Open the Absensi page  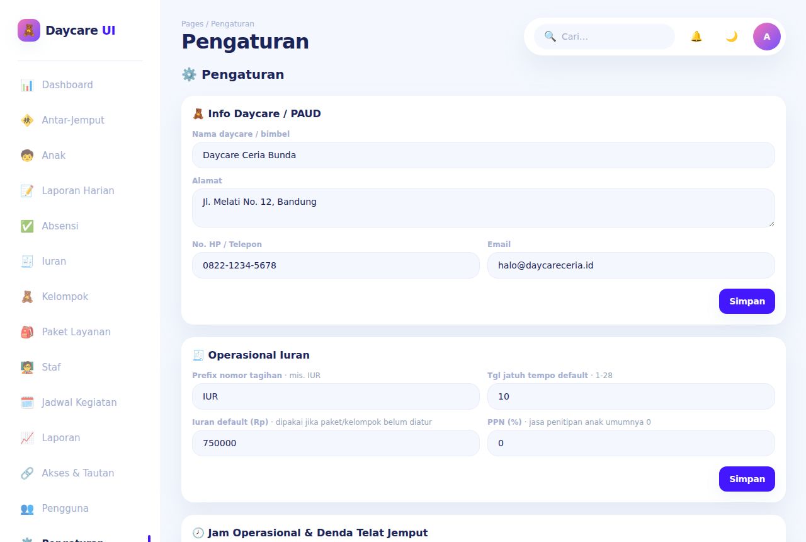point(80,226)
